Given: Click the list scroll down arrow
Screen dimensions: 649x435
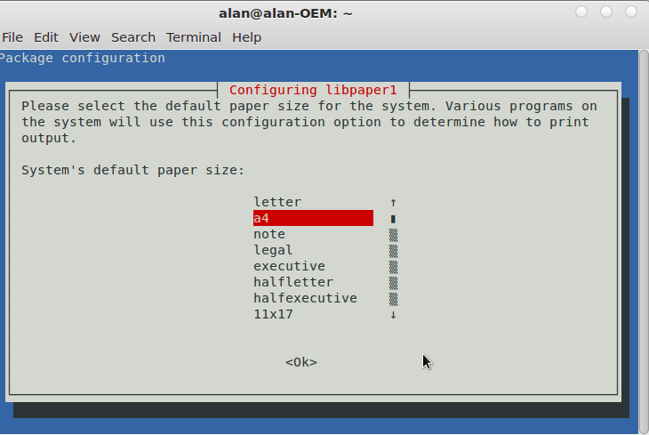Looking at the screenshot, I should point(393,315).
